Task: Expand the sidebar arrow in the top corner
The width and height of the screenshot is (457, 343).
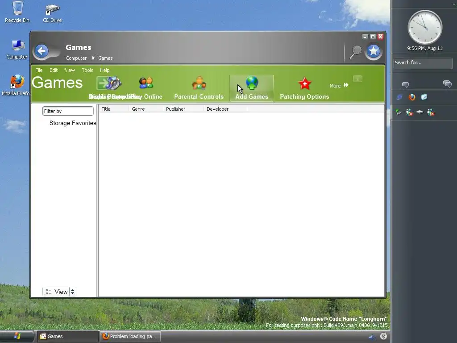Action: [x=454, y=4]
